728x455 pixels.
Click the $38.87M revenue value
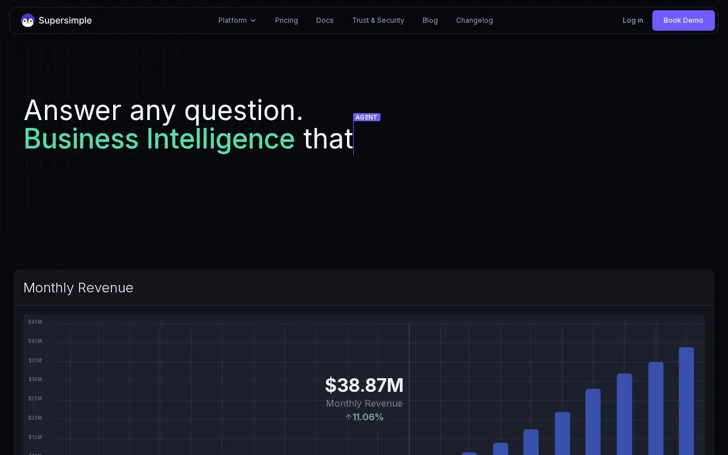click(364, 385)
